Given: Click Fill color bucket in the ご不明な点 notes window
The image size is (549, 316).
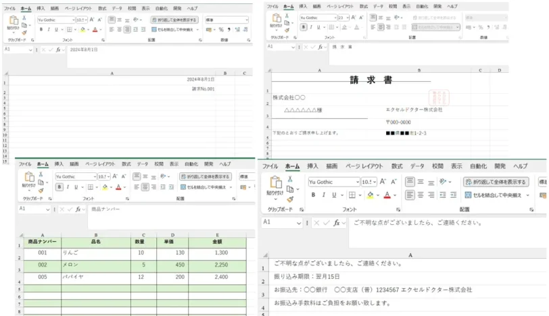Looking at the screenshot, I should tap(371, 195).
